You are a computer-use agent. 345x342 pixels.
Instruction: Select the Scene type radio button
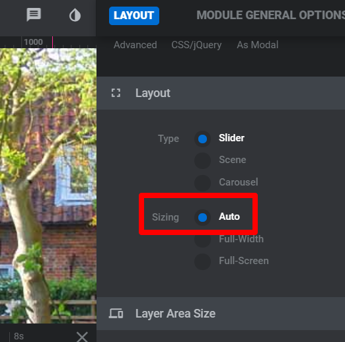[202, 160]
